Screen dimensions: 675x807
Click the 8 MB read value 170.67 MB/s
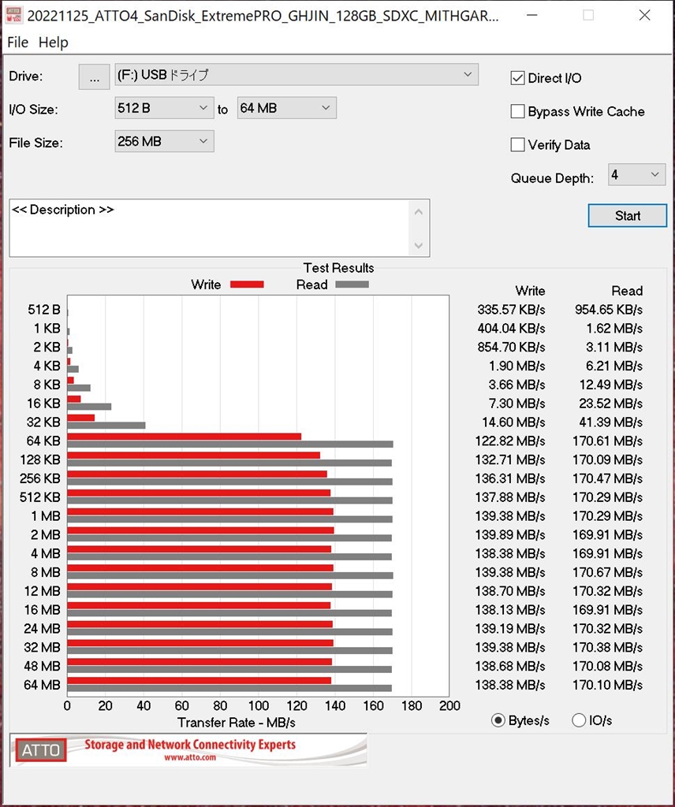point(607,572)
